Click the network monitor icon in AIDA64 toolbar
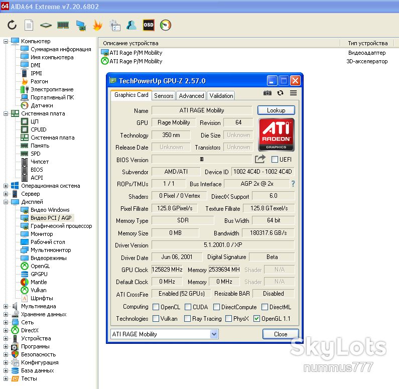Screen dimensions: 399x389 coord(81,26)
